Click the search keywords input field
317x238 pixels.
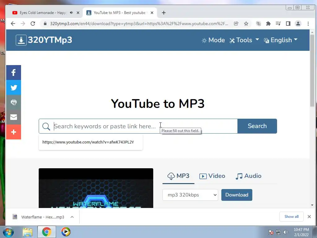pyautogui.click(x=138, y=126)
